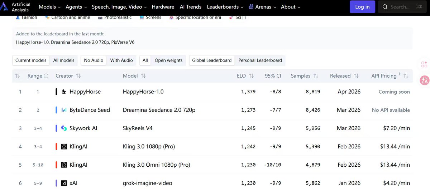Open the grid widget icon on right edge
The width and height of the screenshot is (430, 191).
point(424,64)
